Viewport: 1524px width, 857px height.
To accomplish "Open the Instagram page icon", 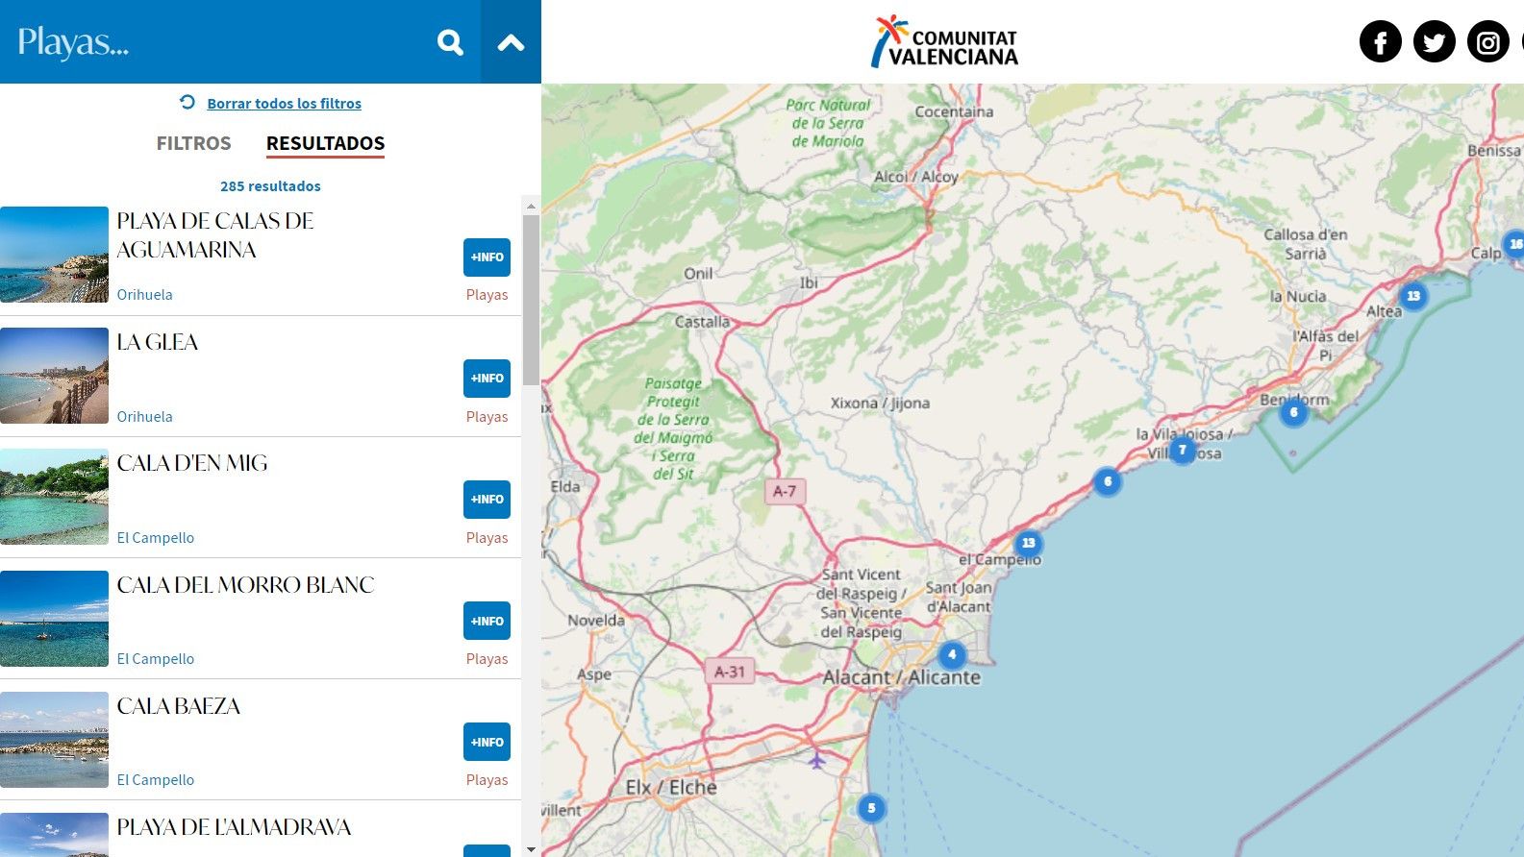I will point(1487,42).
